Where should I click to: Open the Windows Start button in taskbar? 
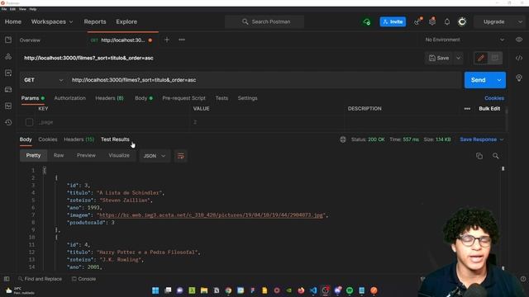coord(155,290)
